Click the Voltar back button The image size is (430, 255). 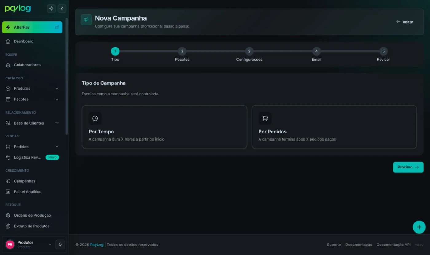[x=405, y=22]
